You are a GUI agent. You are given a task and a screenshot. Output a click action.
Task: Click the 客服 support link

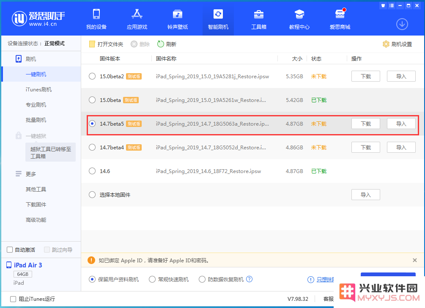328,299
